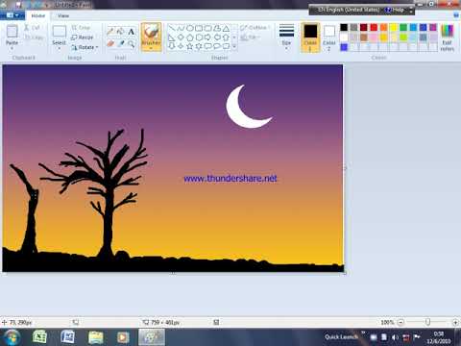The image size is (461, 346).
Task: Select the Pencil tool
Action: point(110,31)
